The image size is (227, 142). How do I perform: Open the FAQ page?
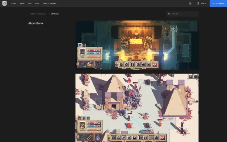[x=30, y=3]
